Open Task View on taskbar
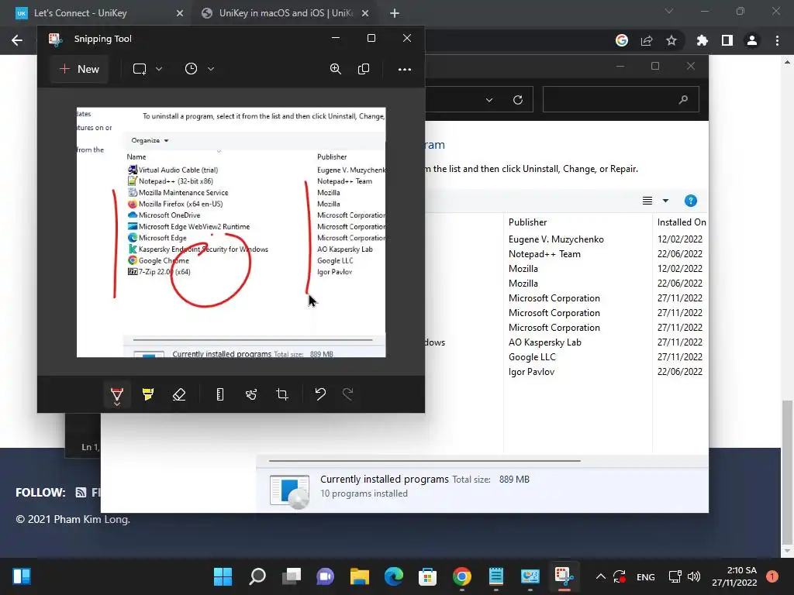This screenshot has width=794, height=595. 292,576
